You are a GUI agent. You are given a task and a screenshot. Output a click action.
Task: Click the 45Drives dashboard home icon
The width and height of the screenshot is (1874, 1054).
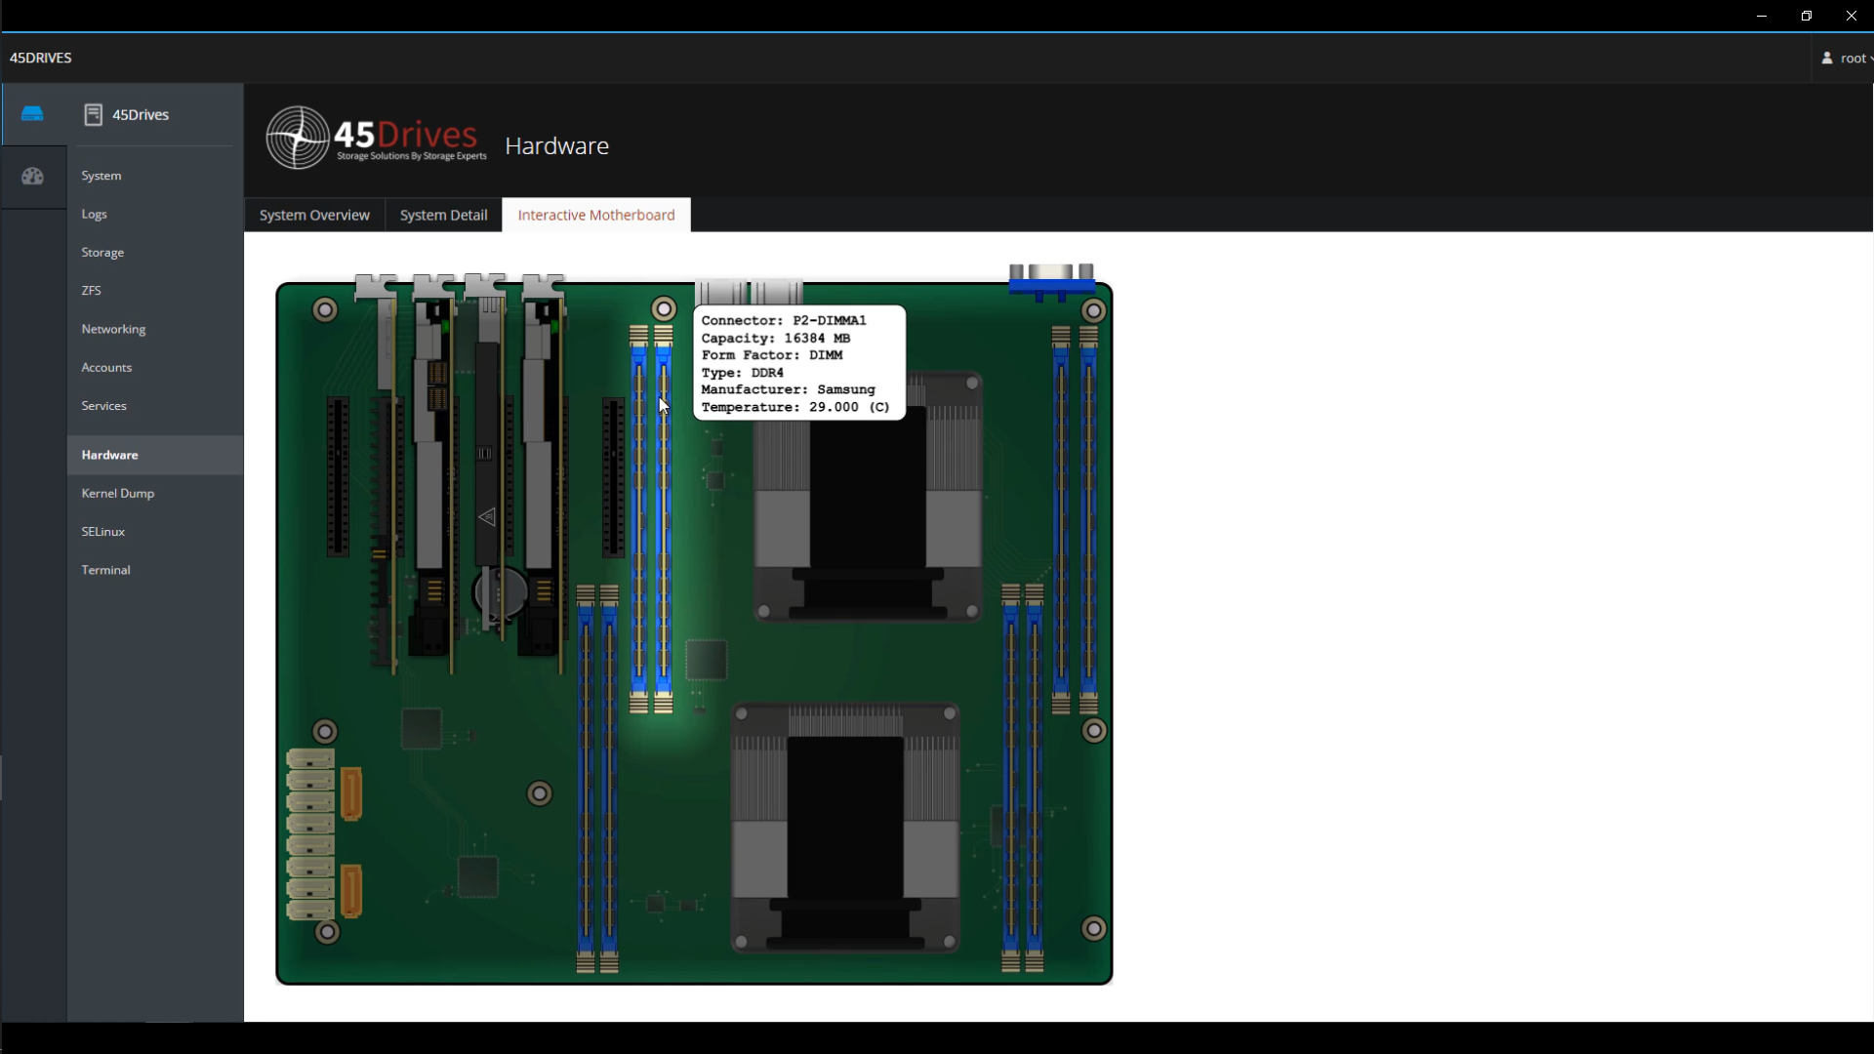pos(32,114)
